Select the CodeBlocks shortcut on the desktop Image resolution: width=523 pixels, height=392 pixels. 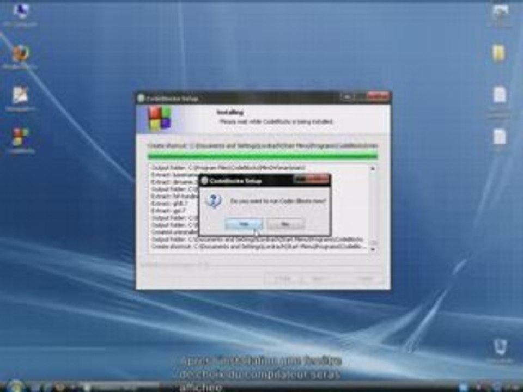(x=20, y=141)
